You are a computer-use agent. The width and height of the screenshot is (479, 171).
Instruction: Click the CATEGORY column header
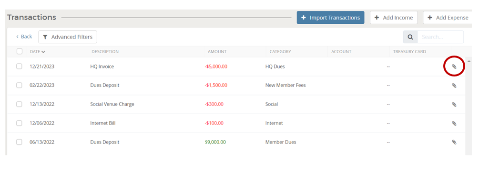(280, 52)
